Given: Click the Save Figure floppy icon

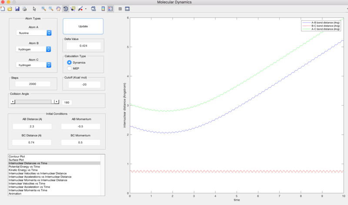Looking at the screenshot, I should (x=17, y=9).
